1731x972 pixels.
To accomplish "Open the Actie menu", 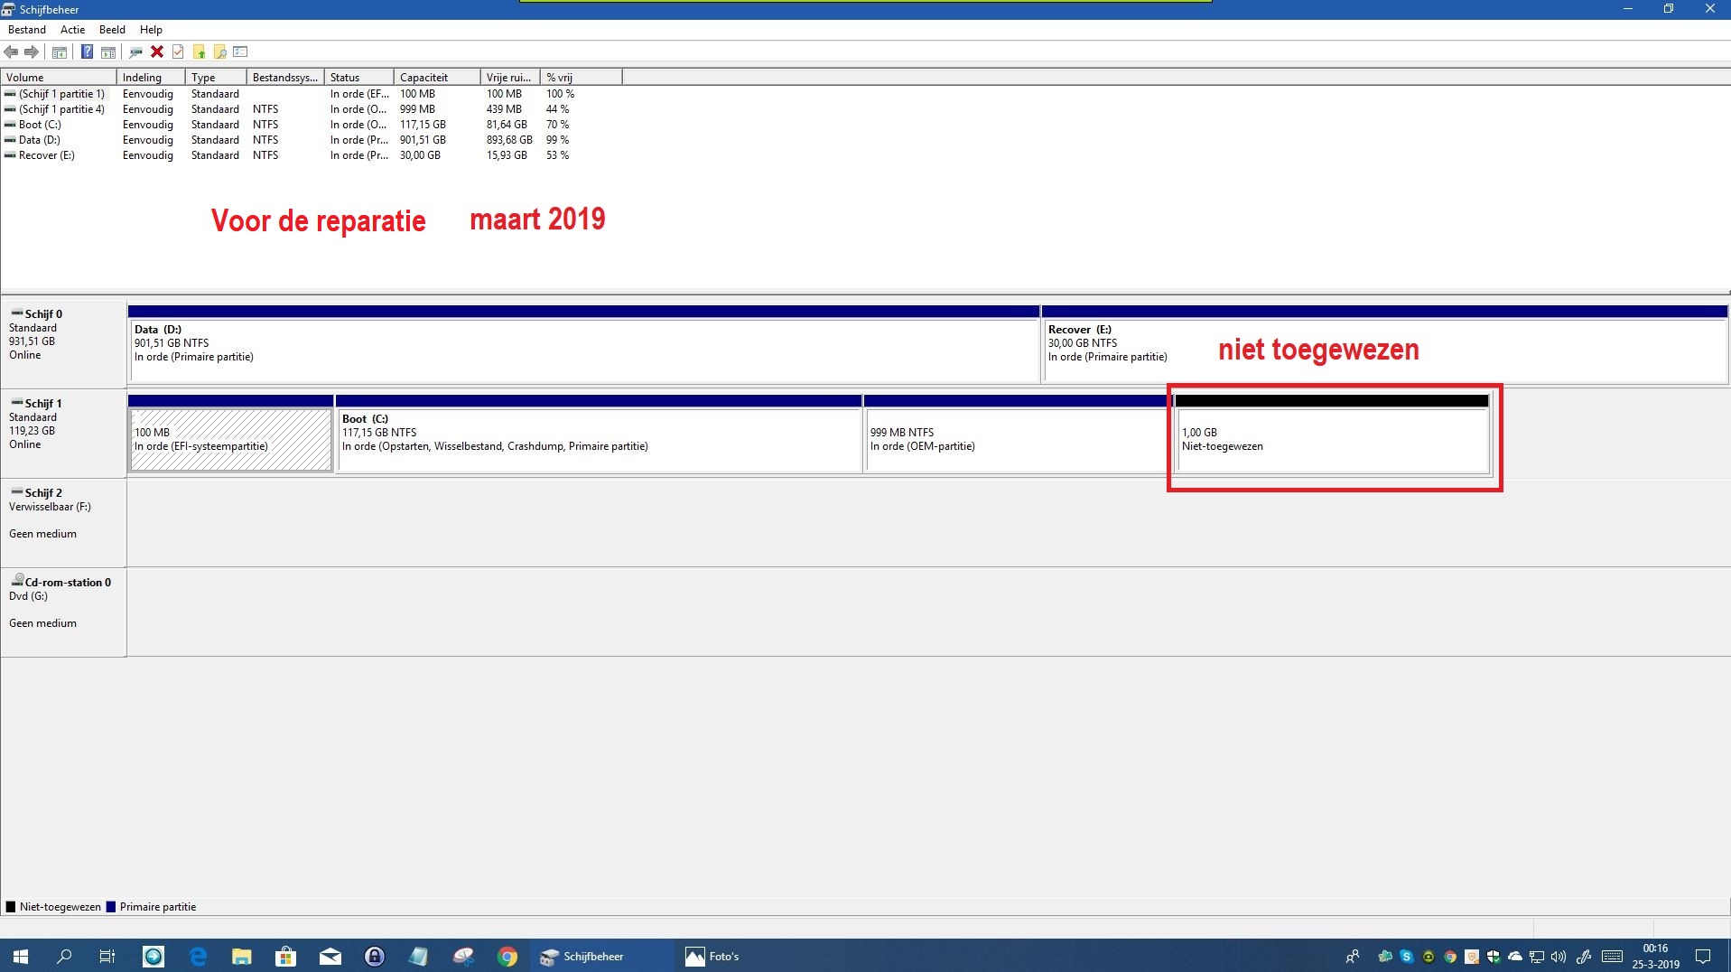I will click(x=72, y=30).
